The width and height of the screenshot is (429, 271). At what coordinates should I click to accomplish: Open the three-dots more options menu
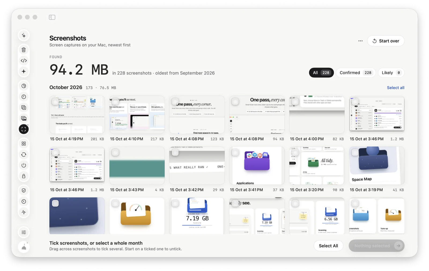[360, 41]
